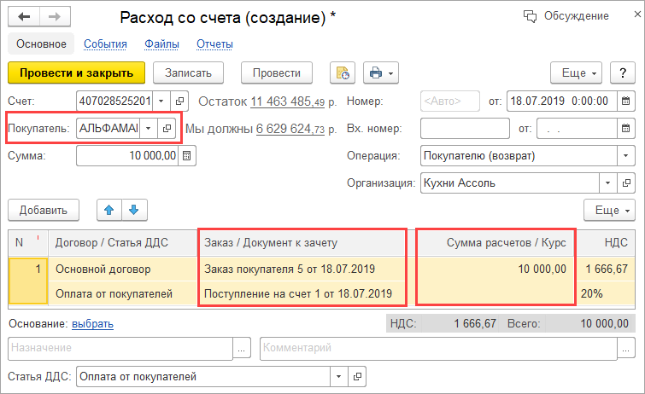Move the table row down

134,210
